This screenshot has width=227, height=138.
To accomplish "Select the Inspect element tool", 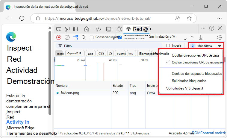I will 59,29.
